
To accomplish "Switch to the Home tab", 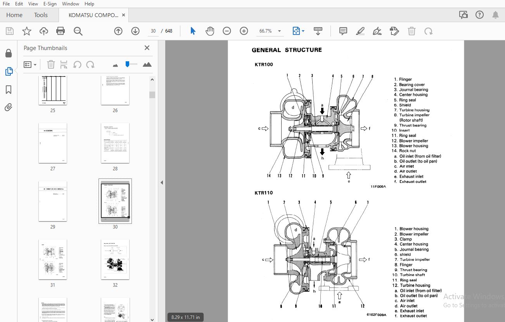I will click(x=14, y=15).
